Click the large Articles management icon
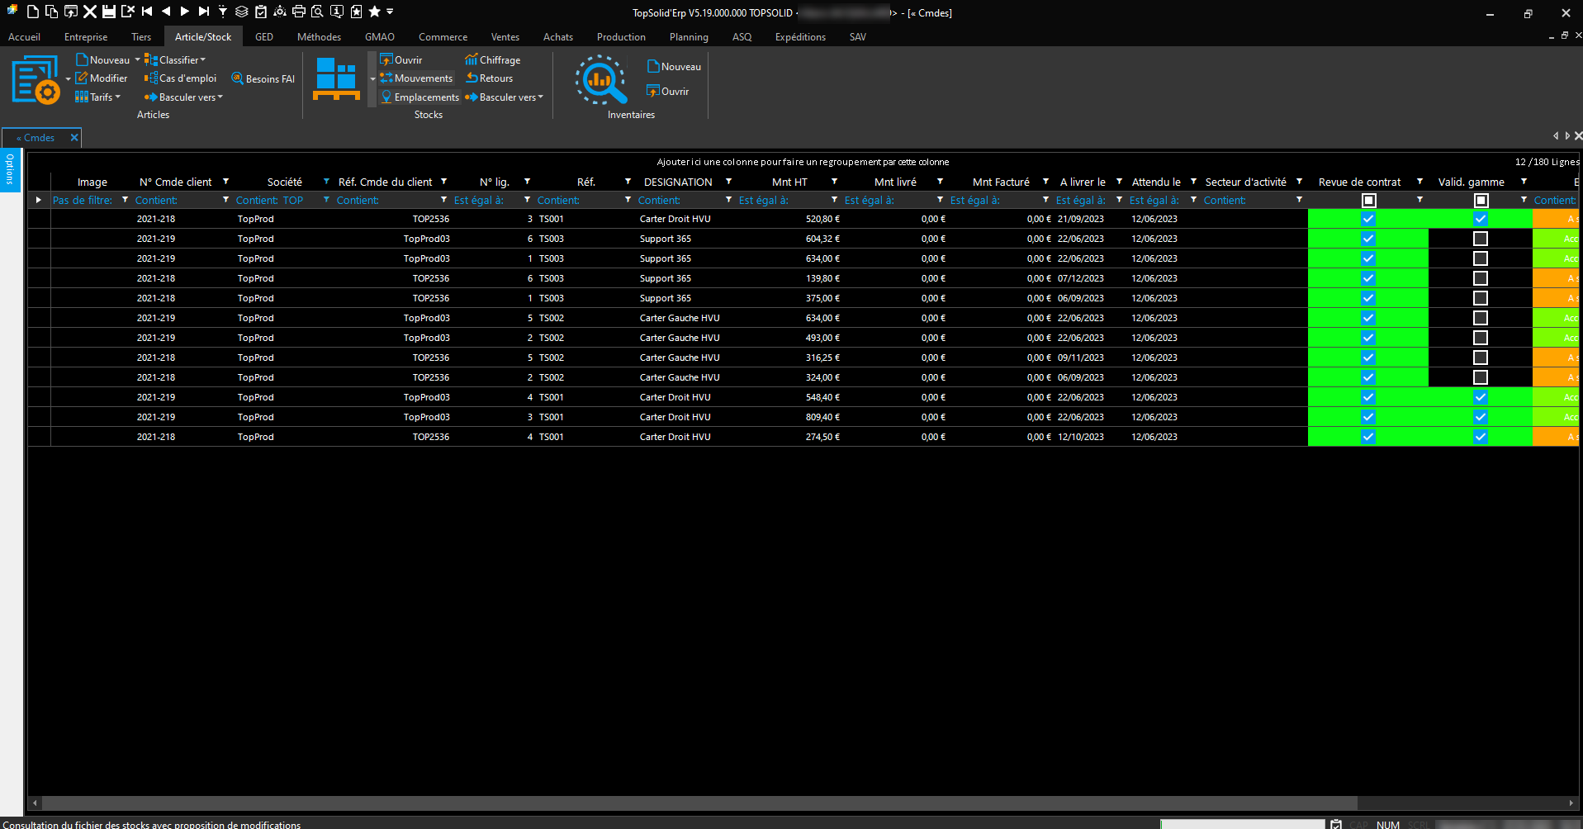 click(x=36, y=80)
